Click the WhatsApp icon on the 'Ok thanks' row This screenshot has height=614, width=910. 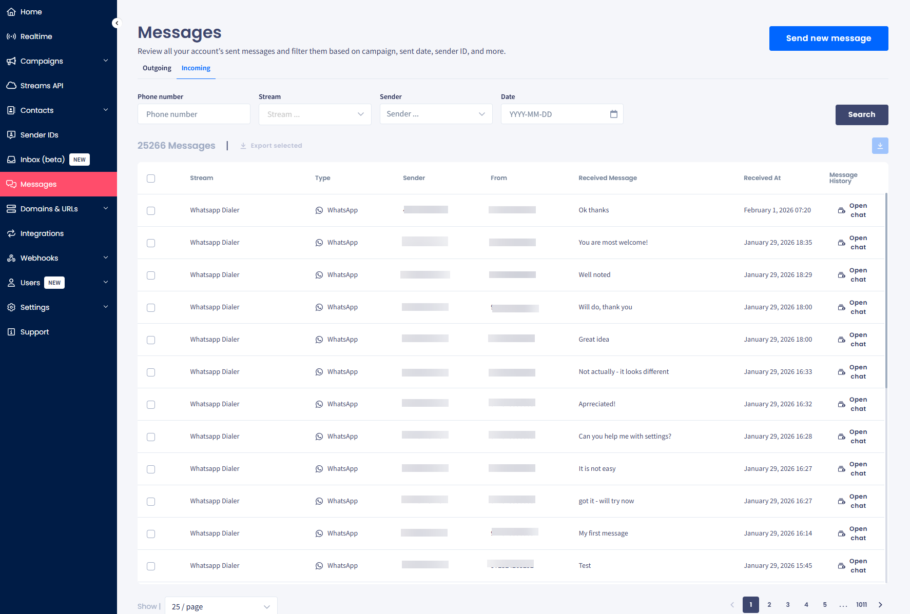click(x=319, y=210)
